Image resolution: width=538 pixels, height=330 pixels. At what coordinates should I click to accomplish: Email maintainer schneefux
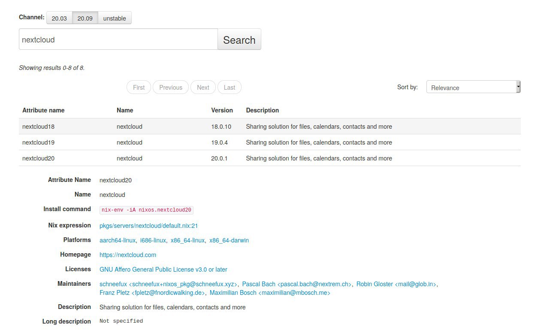pyautogui.click(x=169, y=284)
